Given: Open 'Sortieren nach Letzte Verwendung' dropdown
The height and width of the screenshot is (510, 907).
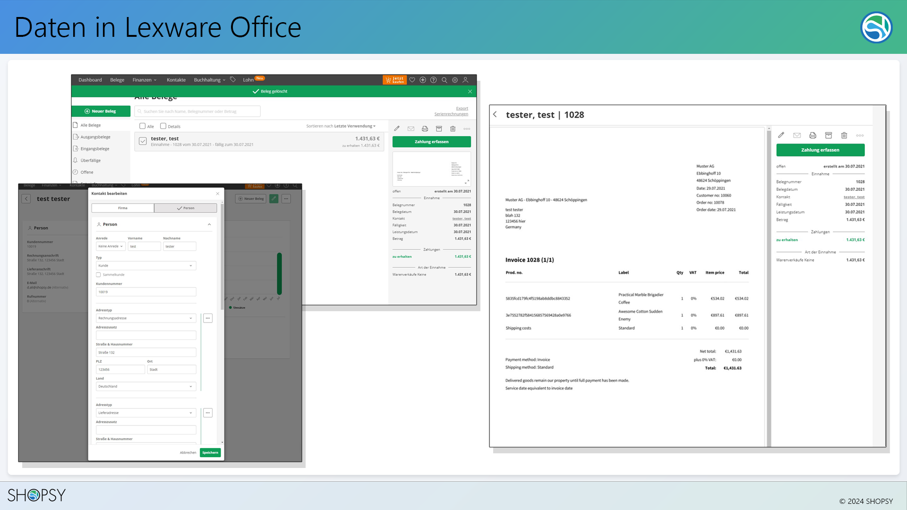Looking at the screenshot, I should [x=341, y=126].
